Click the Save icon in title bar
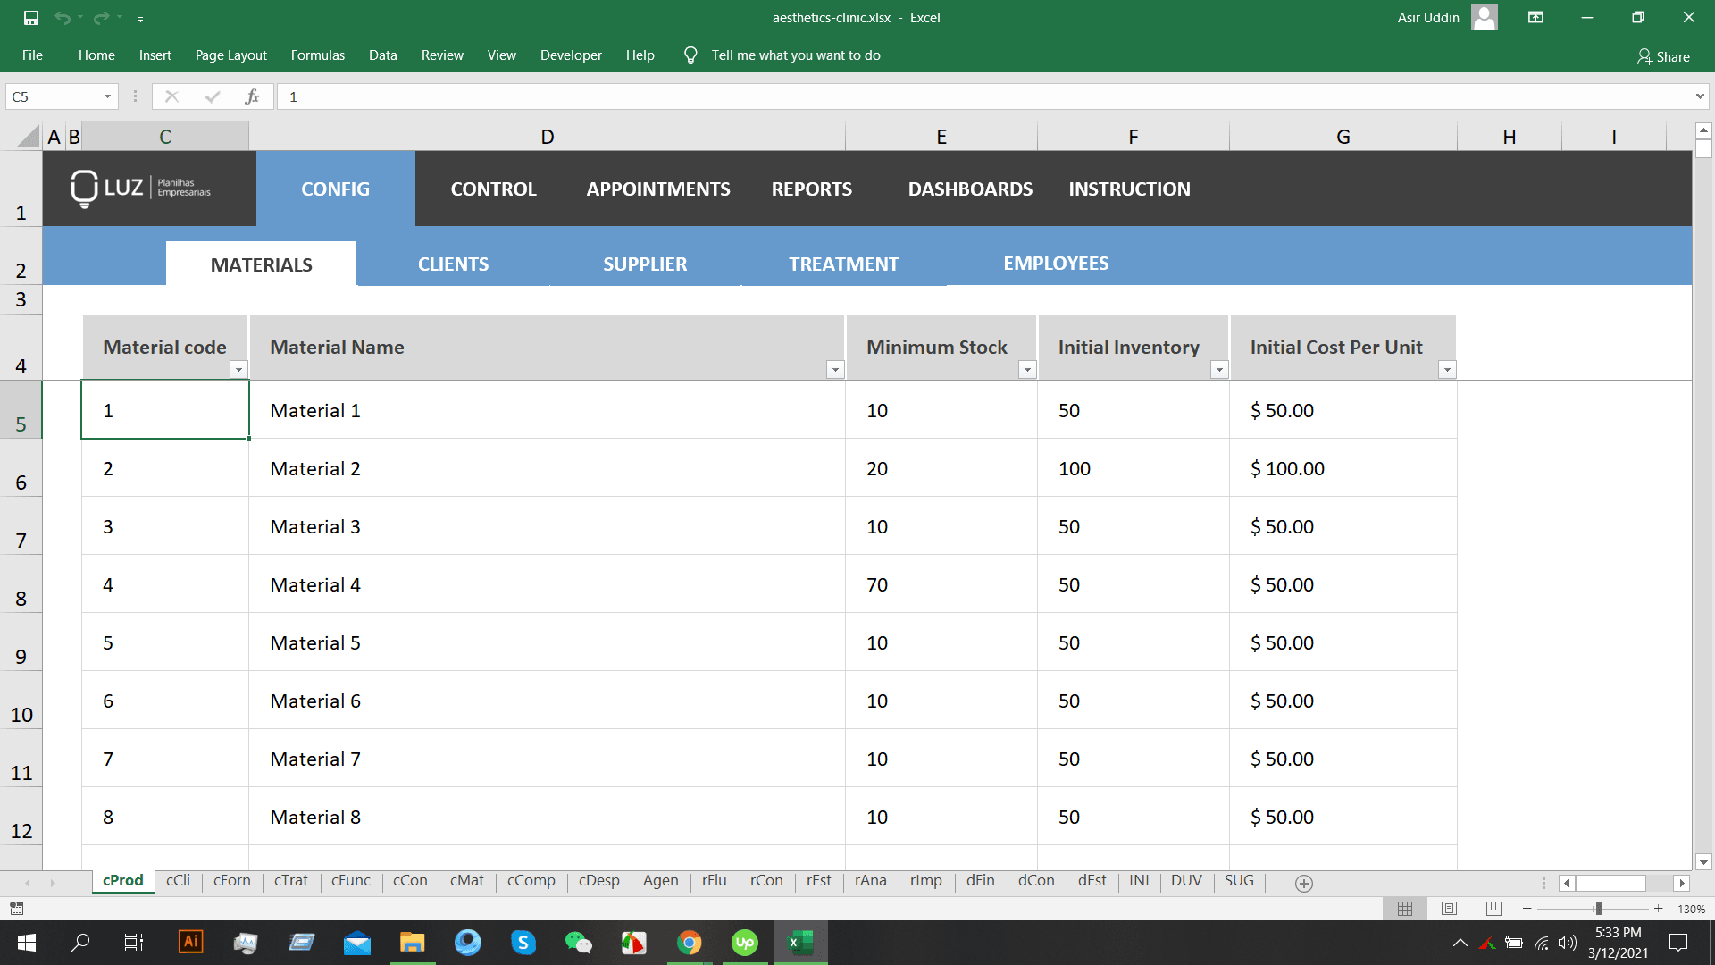The width and height of the screenshot is (1715, 965). click(31, 17)
